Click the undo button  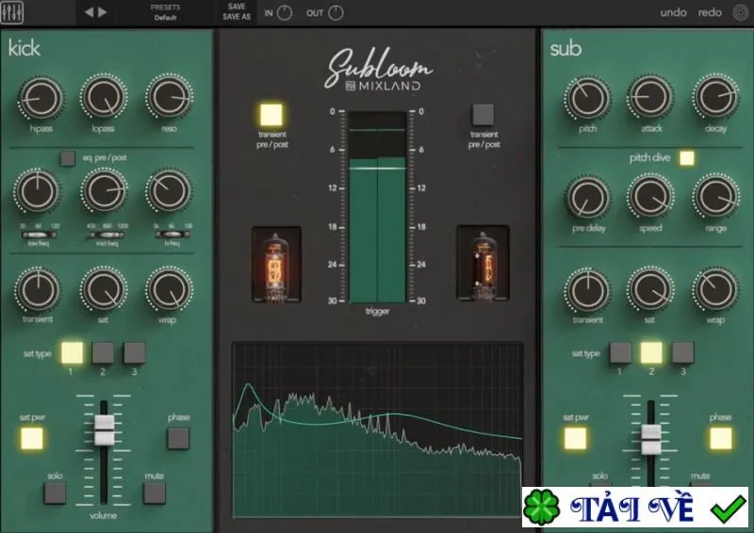(x=673, y=12)
